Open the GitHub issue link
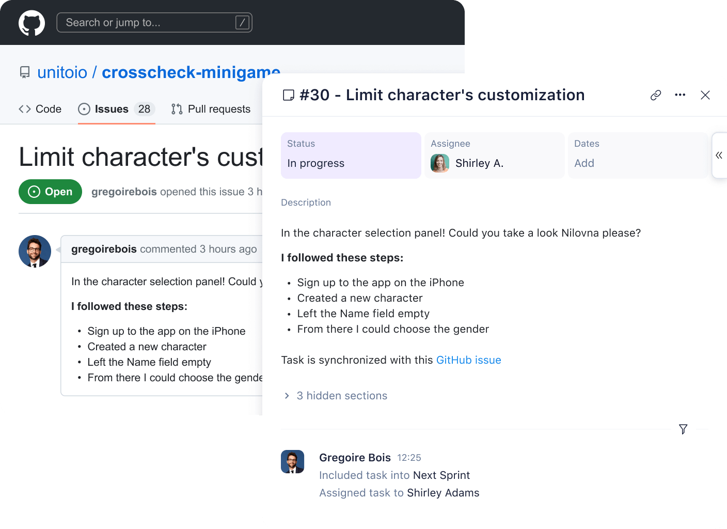Viewport: 727px width, 529px height. (468, 360)
